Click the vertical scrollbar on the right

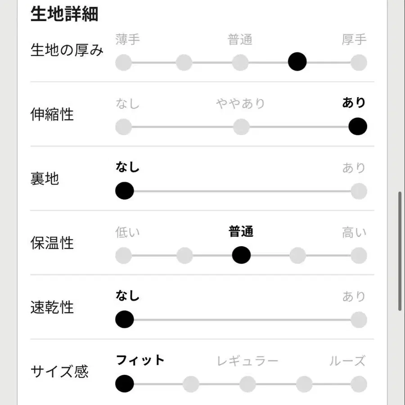point(400,251)
